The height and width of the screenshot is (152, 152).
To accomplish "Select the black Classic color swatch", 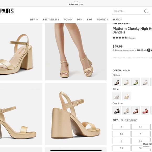I will 117,82.
